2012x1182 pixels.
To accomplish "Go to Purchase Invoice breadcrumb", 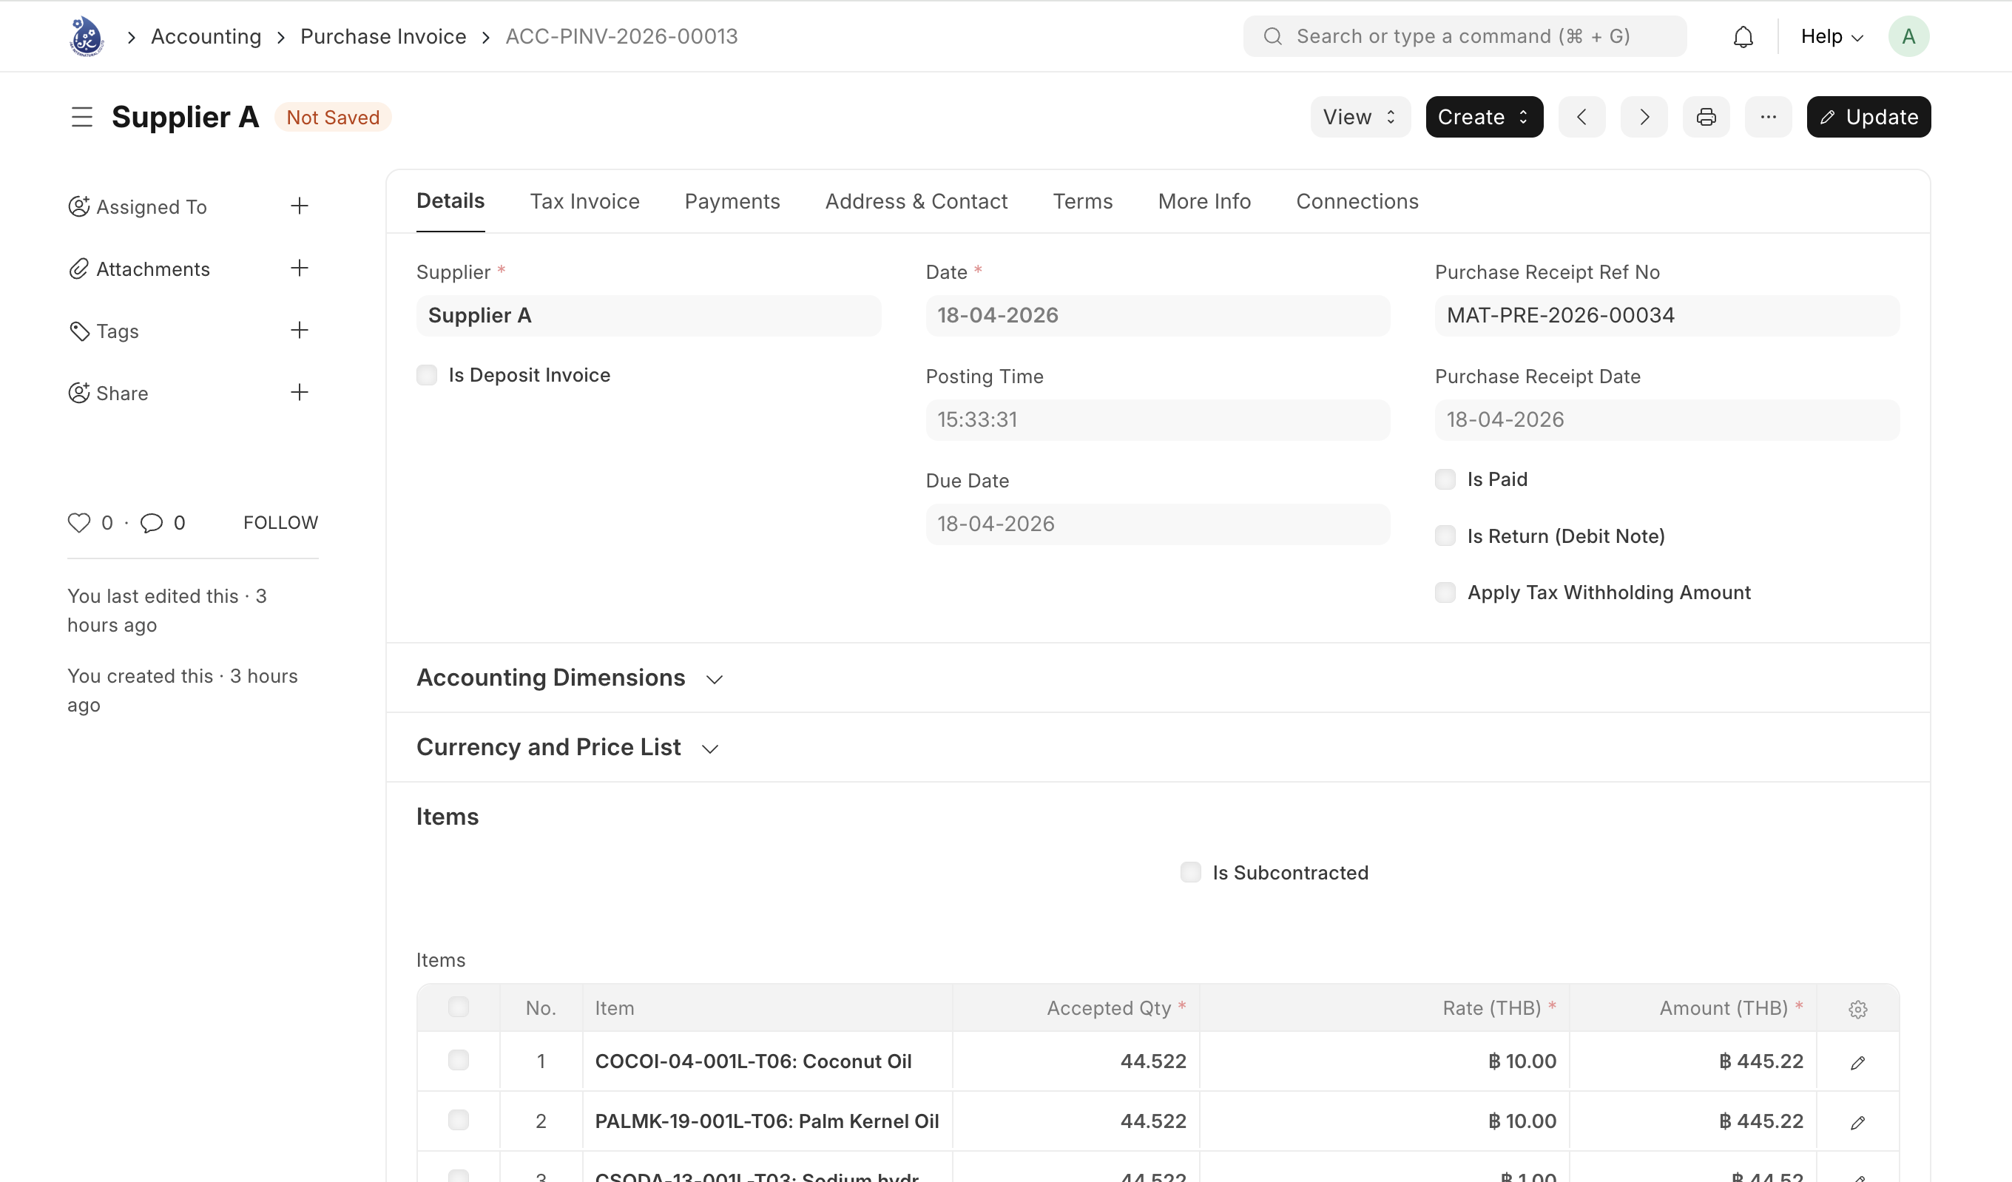I will point(383,37).
